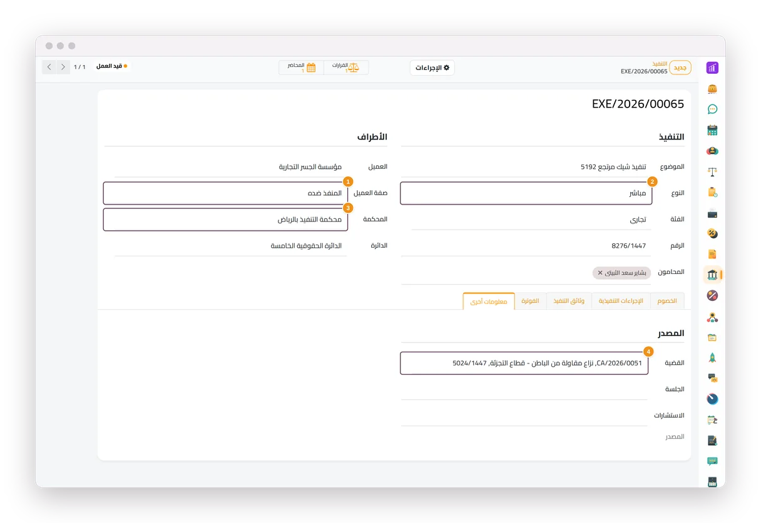Screen dimensions: 761x523
Task: Go to the previous record arrow
Action: pos(63,67)
